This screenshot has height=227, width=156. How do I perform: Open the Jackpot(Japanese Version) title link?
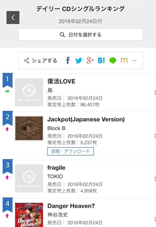tap(86, 119)
